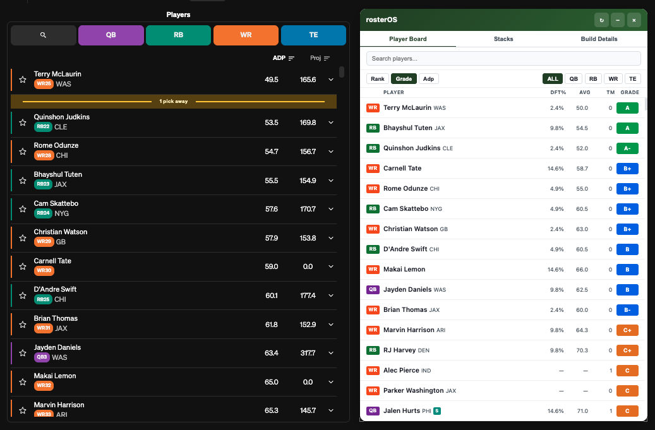
Task: Star D'Andre Swift in Players list
Action: (23, 295)
